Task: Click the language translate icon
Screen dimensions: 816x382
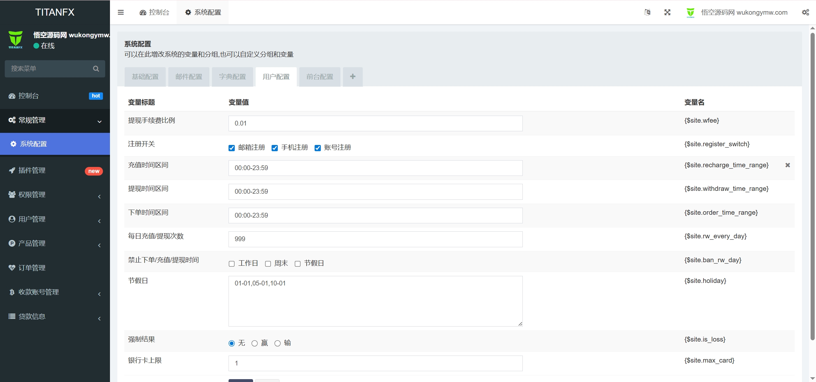Action: (647, 12)
